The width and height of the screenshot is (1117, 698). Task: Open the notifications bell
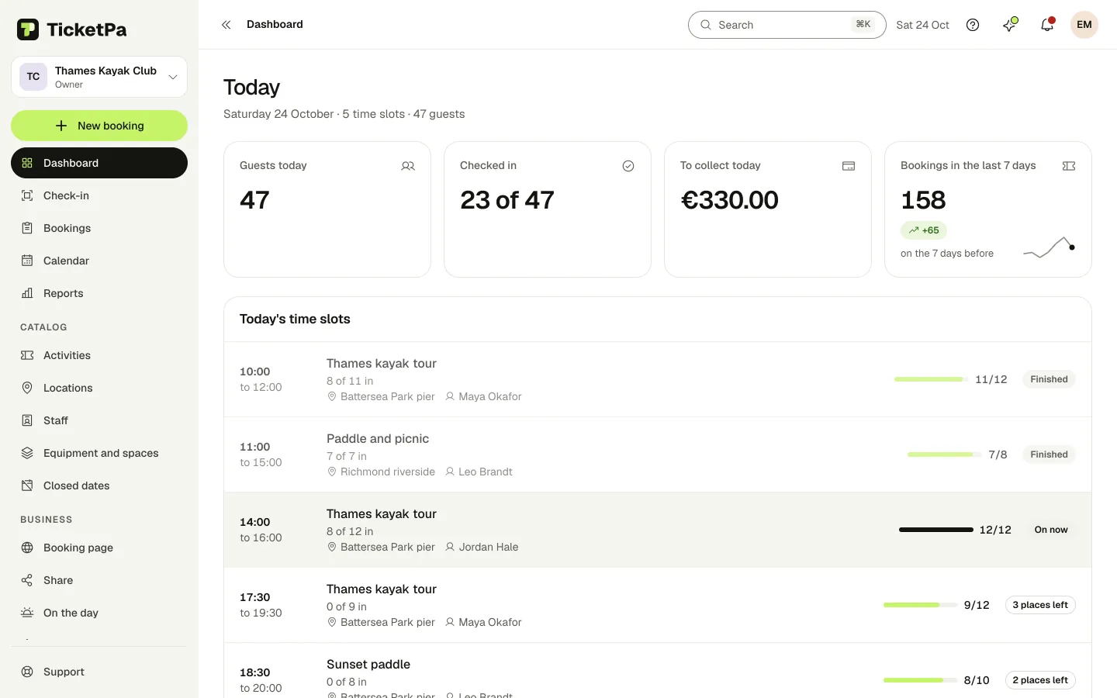(x=1047, y=25)
